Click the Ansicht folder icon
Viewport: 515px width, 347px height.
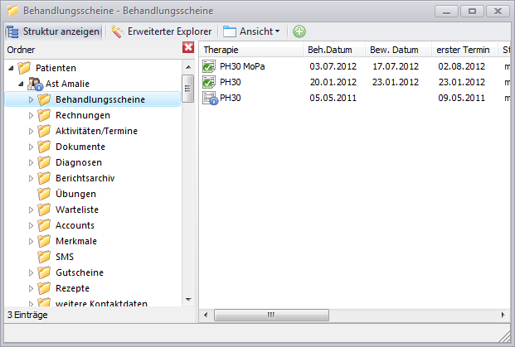tap(230, 31)
